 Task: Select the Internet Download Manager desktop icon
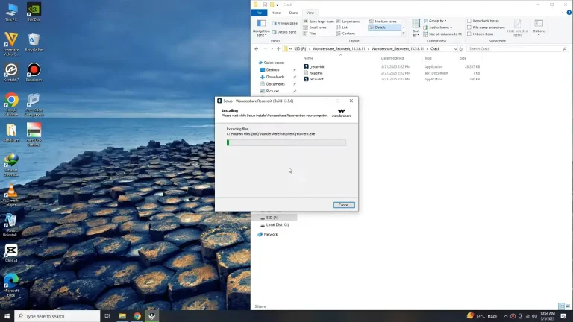tap(11, 165)
